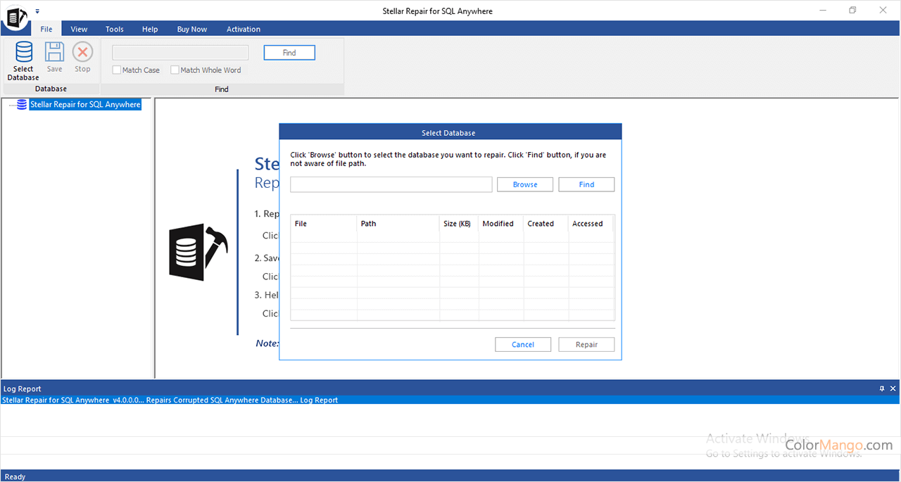
Task: Click the Stop icon in ribbon
Action: click(x=82, y=52)
